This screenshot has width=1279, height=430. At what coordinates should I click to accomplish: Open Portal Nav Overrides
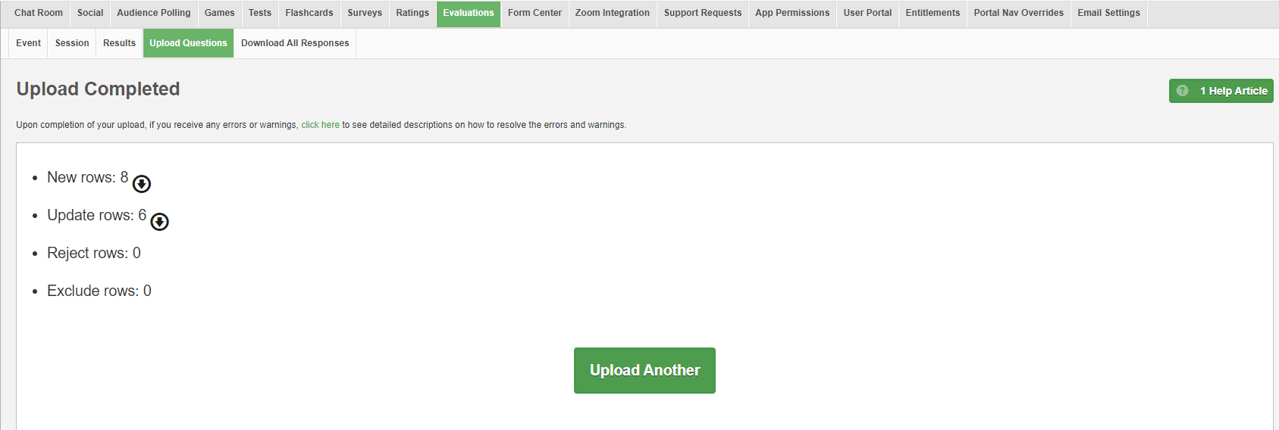1018,13
